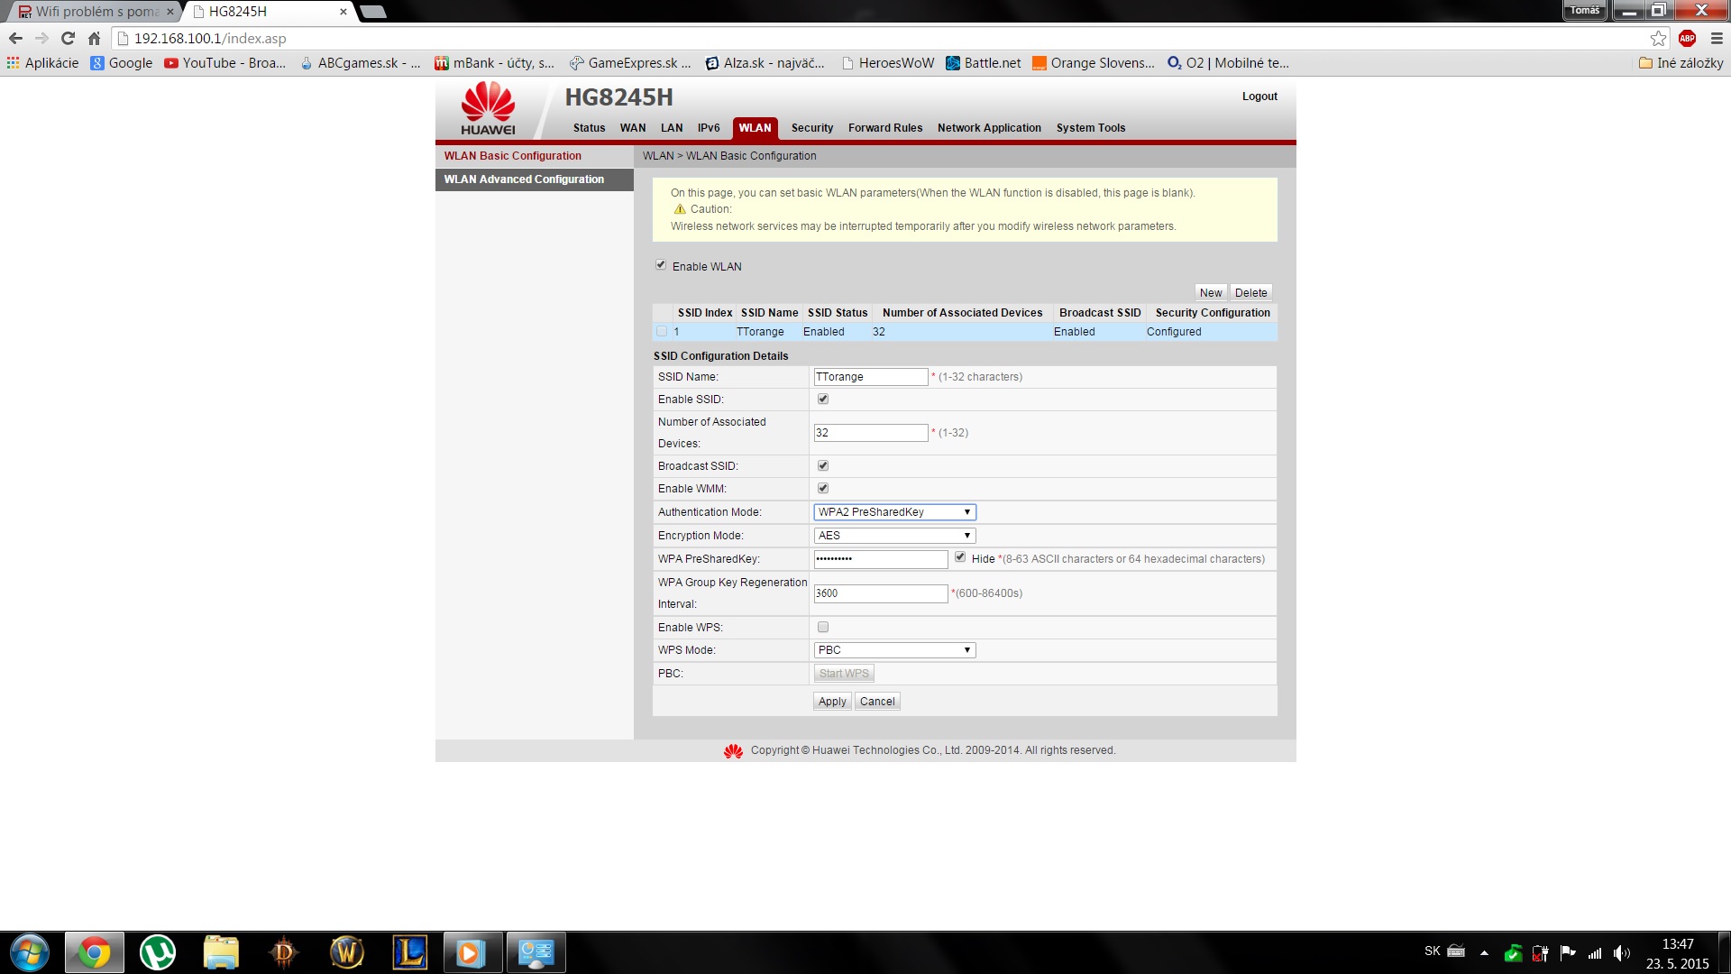This screenshot has width=1731, height=974.
Task: Click the Huawei logo
Action: [488, 108]
